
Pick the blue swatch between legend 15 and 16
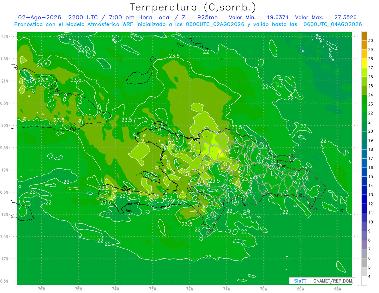[364, 172]
